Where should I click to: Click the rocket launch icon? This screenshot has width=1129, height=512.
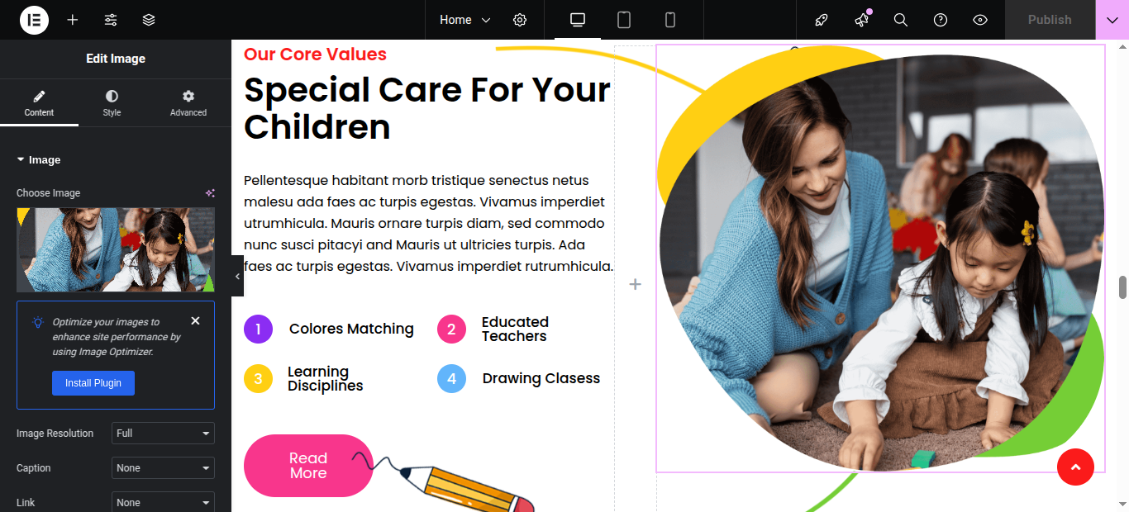click(x=822, y=20)
